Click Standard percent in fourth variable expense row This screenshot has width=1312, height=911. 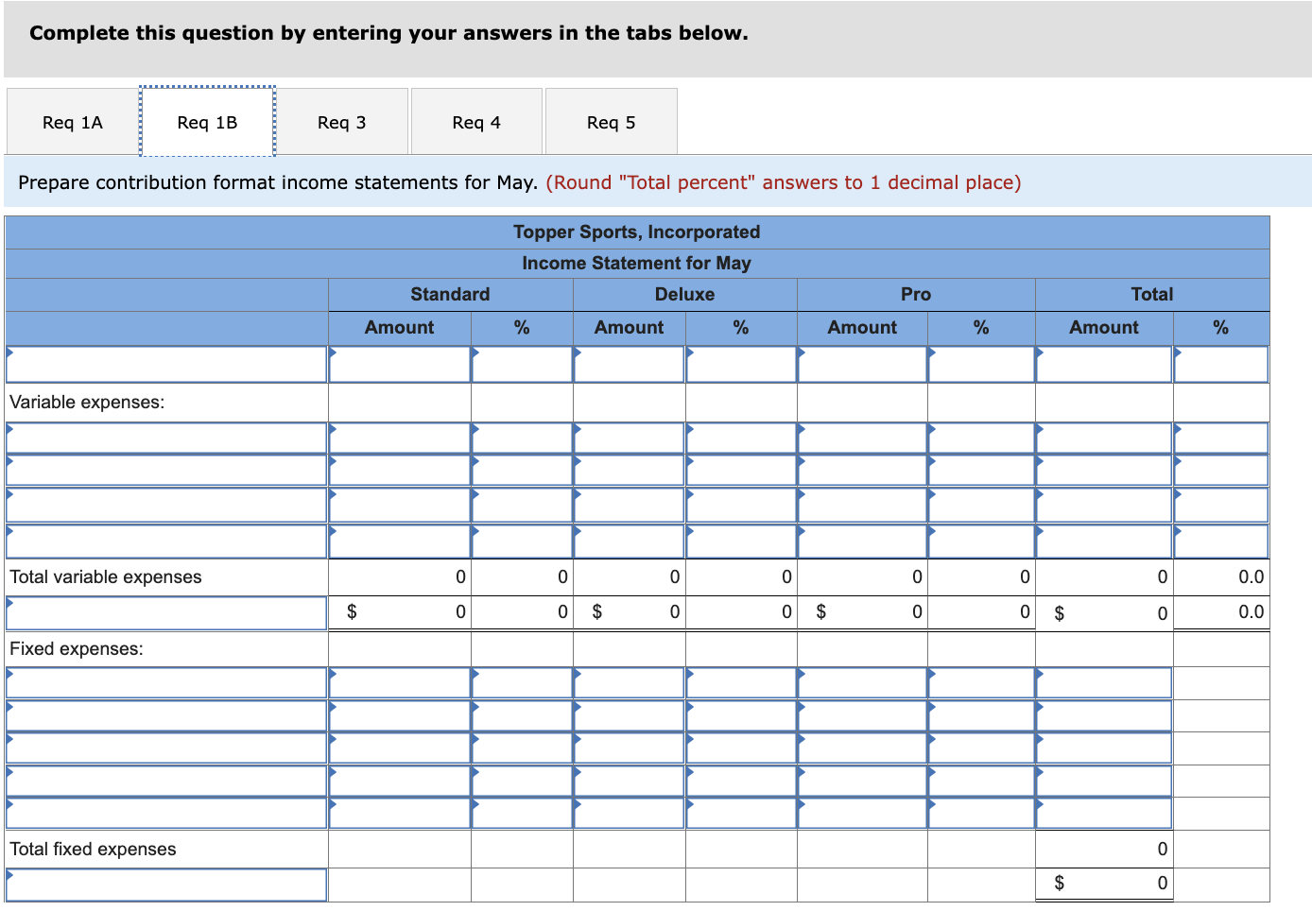click(522, 541)
